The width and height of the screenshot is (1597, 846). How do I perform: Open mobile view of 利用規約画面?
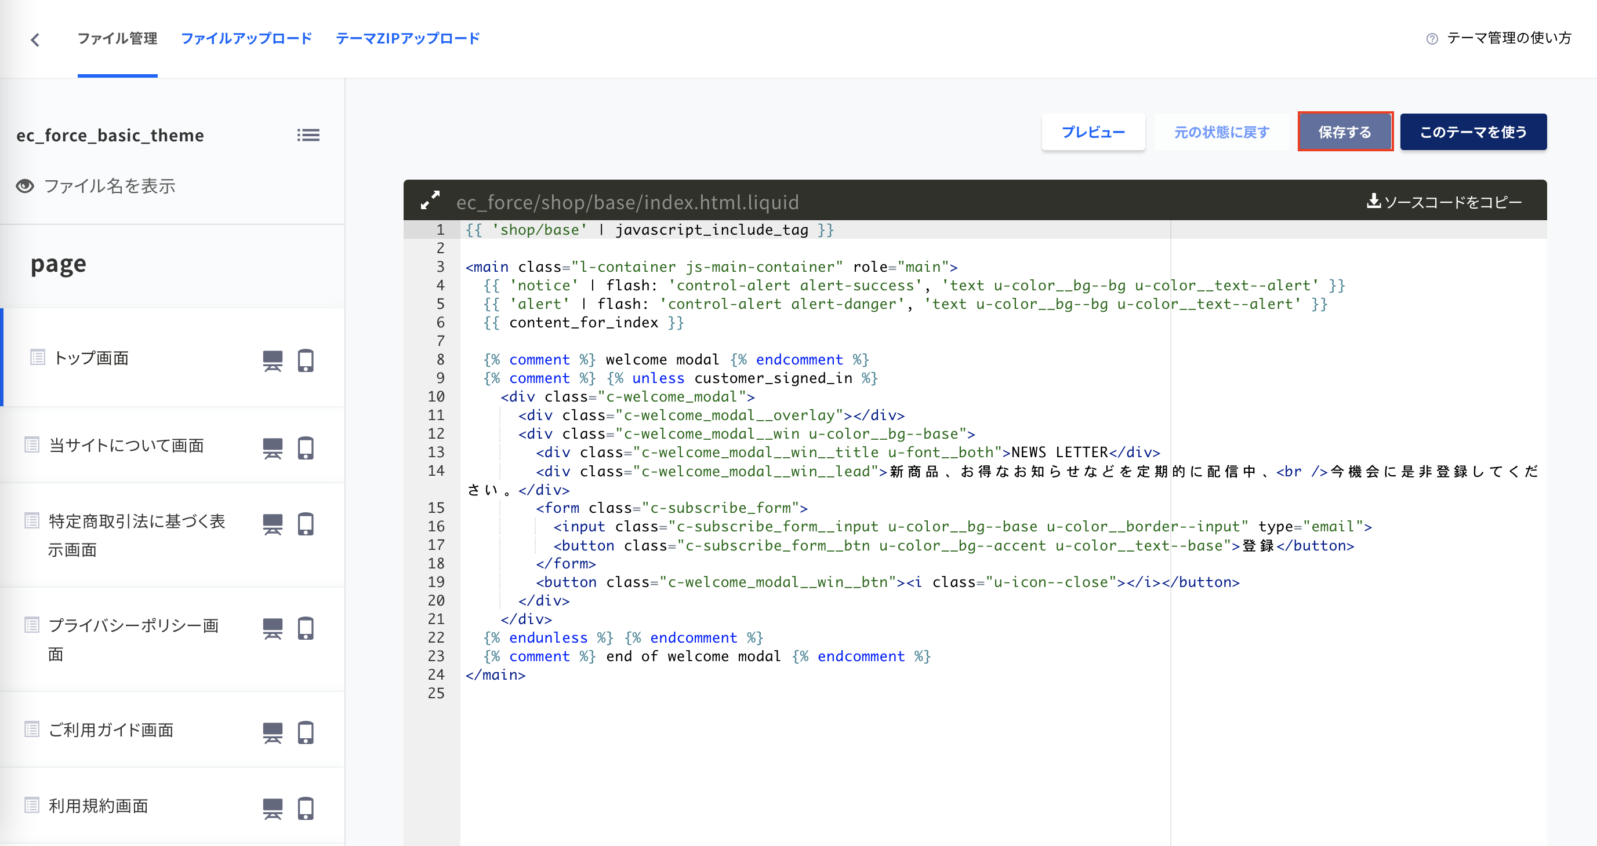coord(306,808)
